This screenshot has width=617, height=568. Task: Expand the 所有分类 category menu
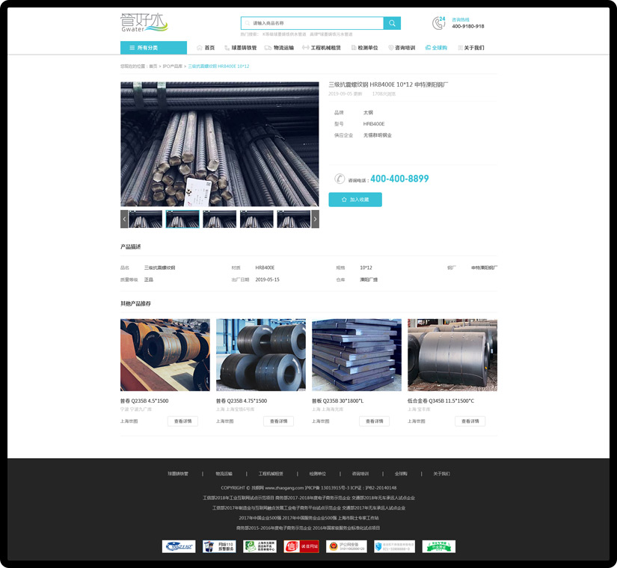point(153,48)
